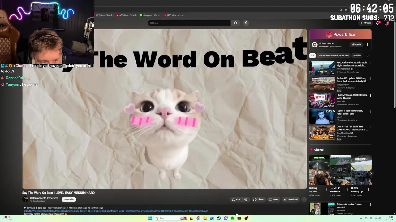The image size is (396, 222).
Task: Open Steam from the taskbar
Action: pos(219,218)
